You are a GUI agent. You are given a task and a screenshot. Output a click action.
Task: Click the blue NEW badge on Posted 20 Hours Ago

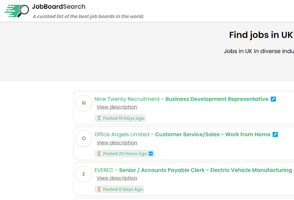pos(150,153)
